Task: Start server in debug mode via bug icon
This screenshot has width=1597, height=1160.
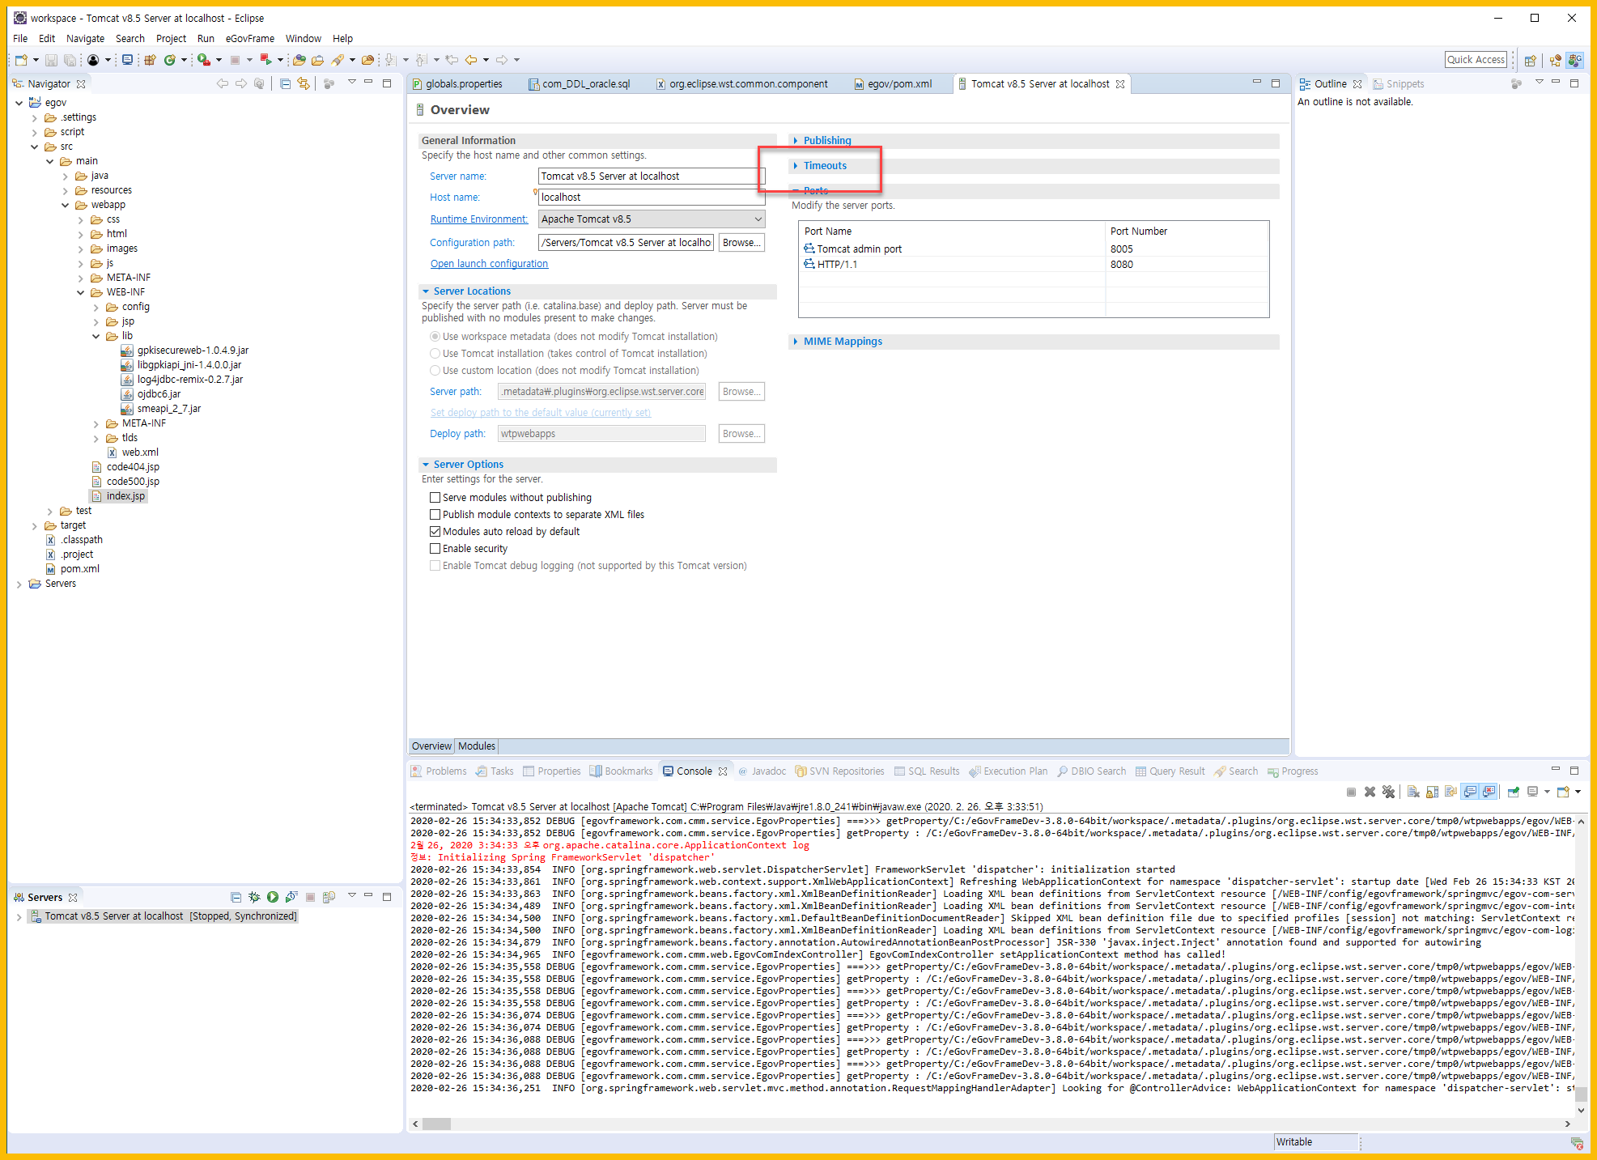Action: (254, 897)
